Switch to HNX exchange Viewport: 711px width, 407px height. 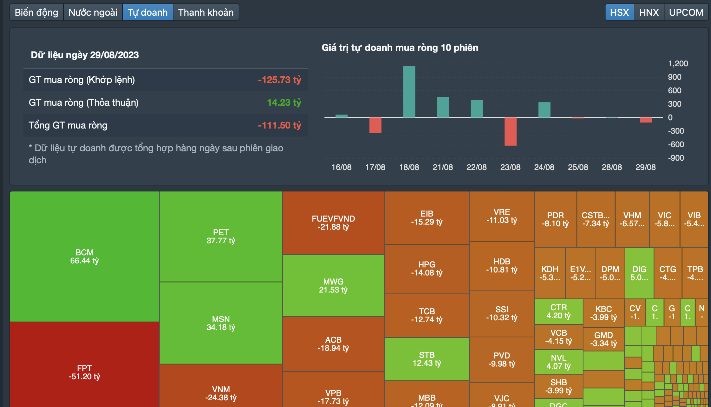pos(649,12)
